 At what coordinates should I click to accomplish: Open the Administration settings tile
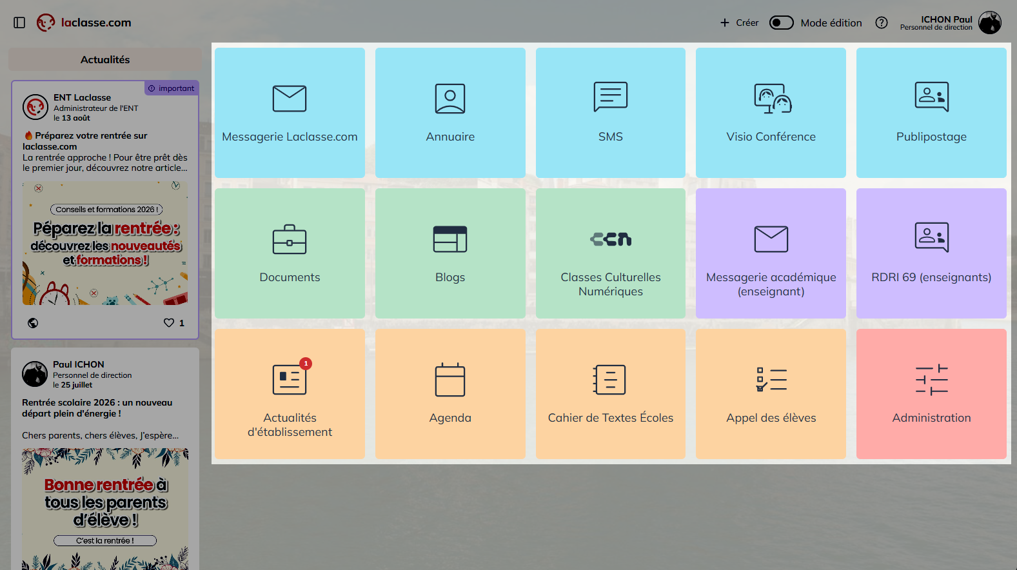[x=931, y=394]
